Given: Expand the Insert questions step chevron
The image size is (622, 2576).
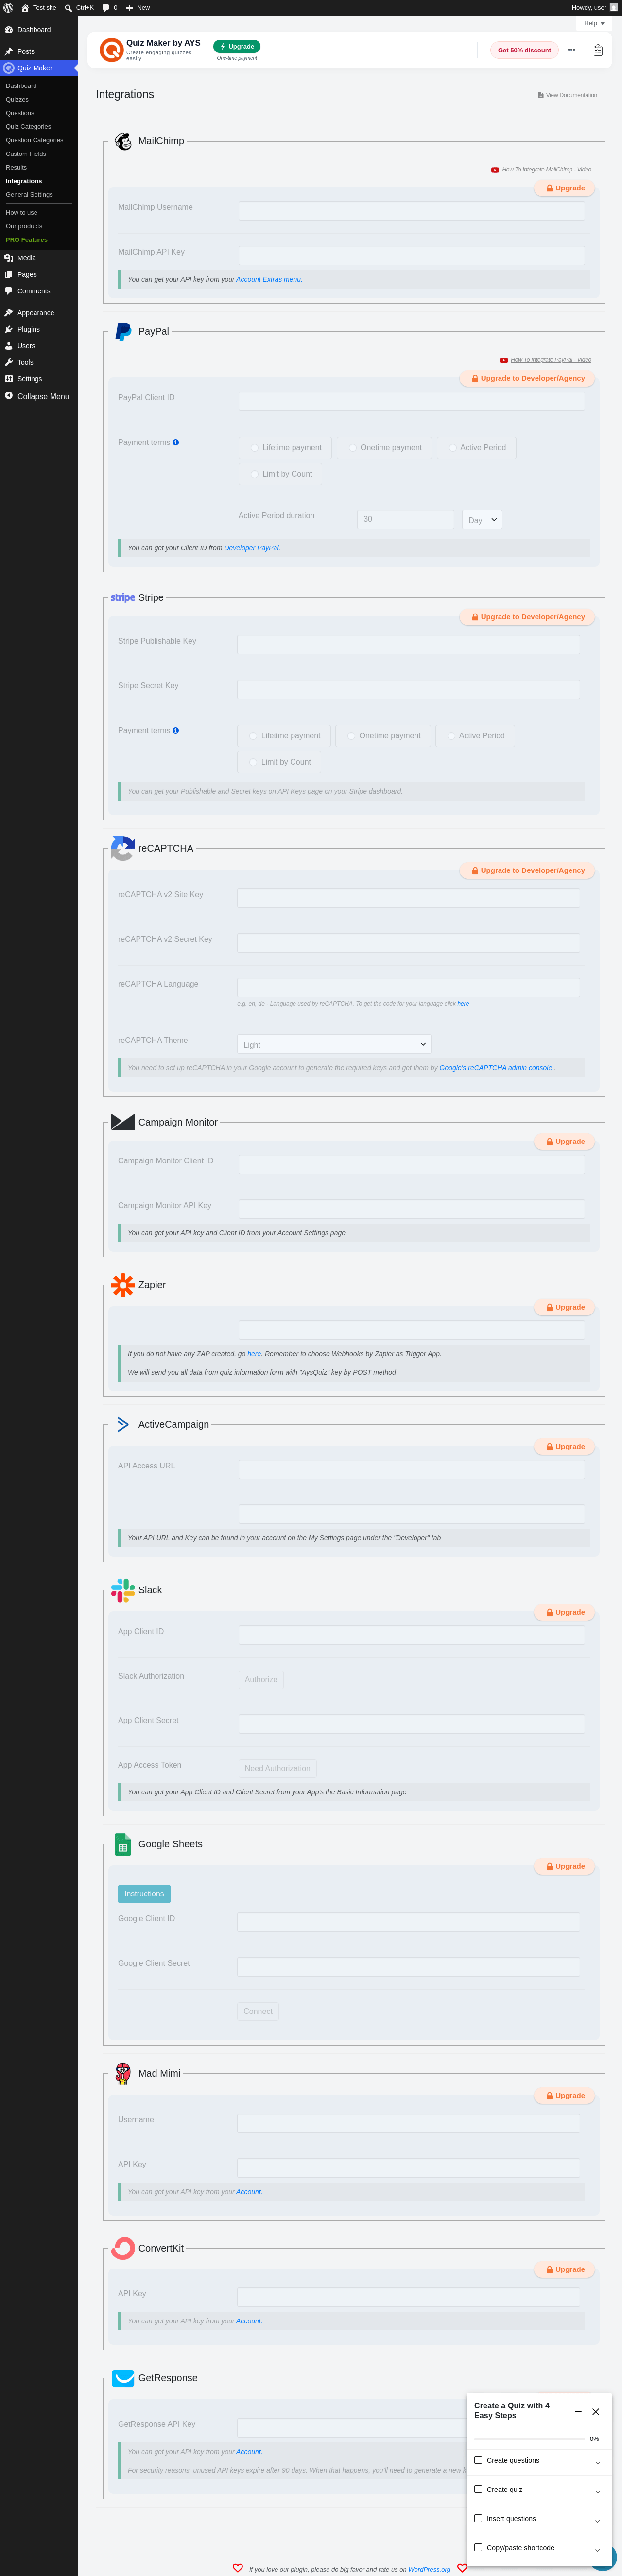Looking at the screenshot, I should [597, 2520].
